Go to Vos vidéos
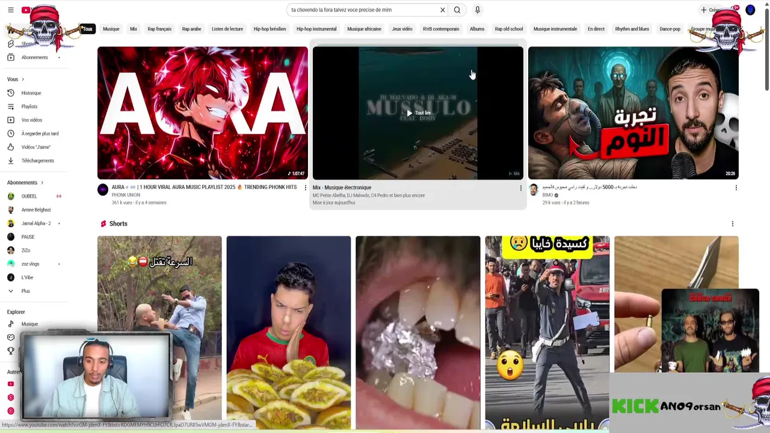770x433 pixels. [32, 120]
